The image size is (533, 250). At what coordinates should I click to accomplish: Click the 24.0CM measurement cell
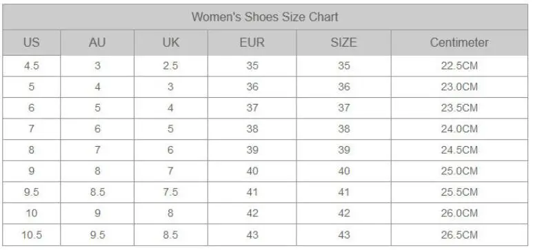tap(459, 129)
